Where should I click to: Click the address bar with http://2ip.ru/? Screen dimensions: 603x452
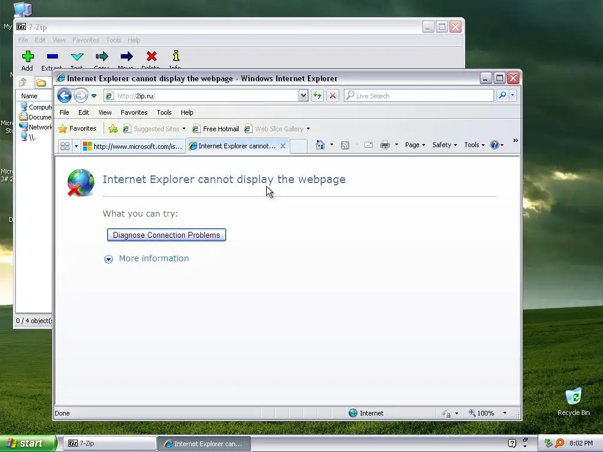pos(201,96)
